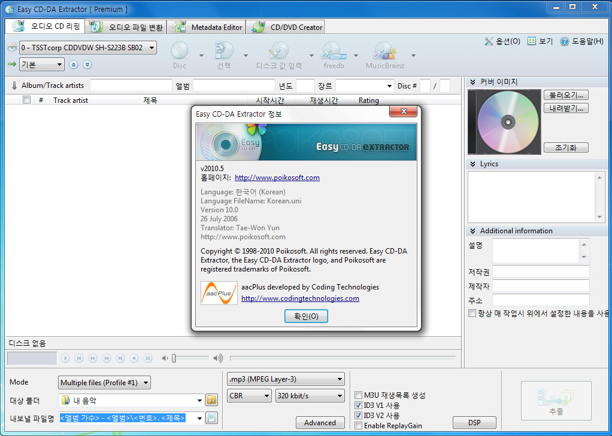
Task: Click the cover image CD thumbnail
Action: [x=504, y=122]
